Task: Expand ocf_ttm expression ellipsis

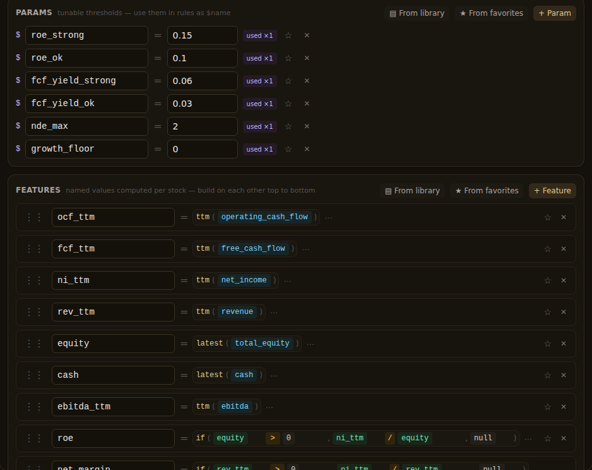Action: 328,217
